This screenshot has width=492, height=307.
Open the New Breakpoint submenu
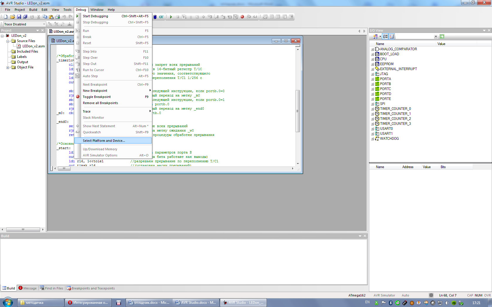(113, 91)
